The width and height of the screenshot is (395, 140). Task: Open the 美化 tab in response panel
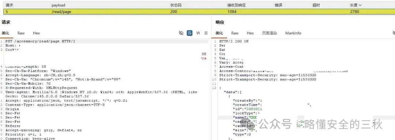[219, 33]
